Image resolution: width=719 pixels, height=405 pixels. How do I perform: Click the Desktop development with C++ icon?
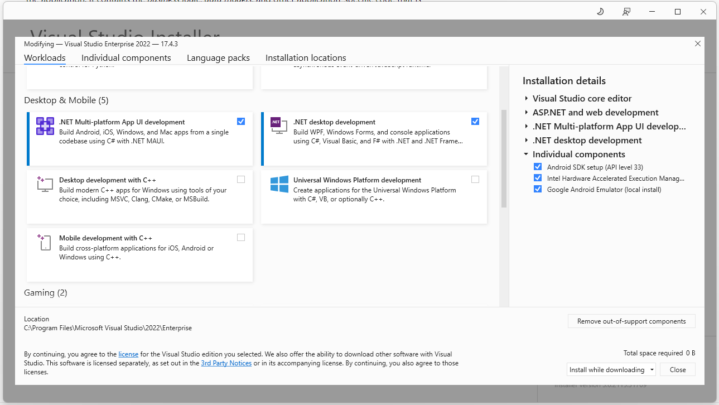tap(45, 184)
